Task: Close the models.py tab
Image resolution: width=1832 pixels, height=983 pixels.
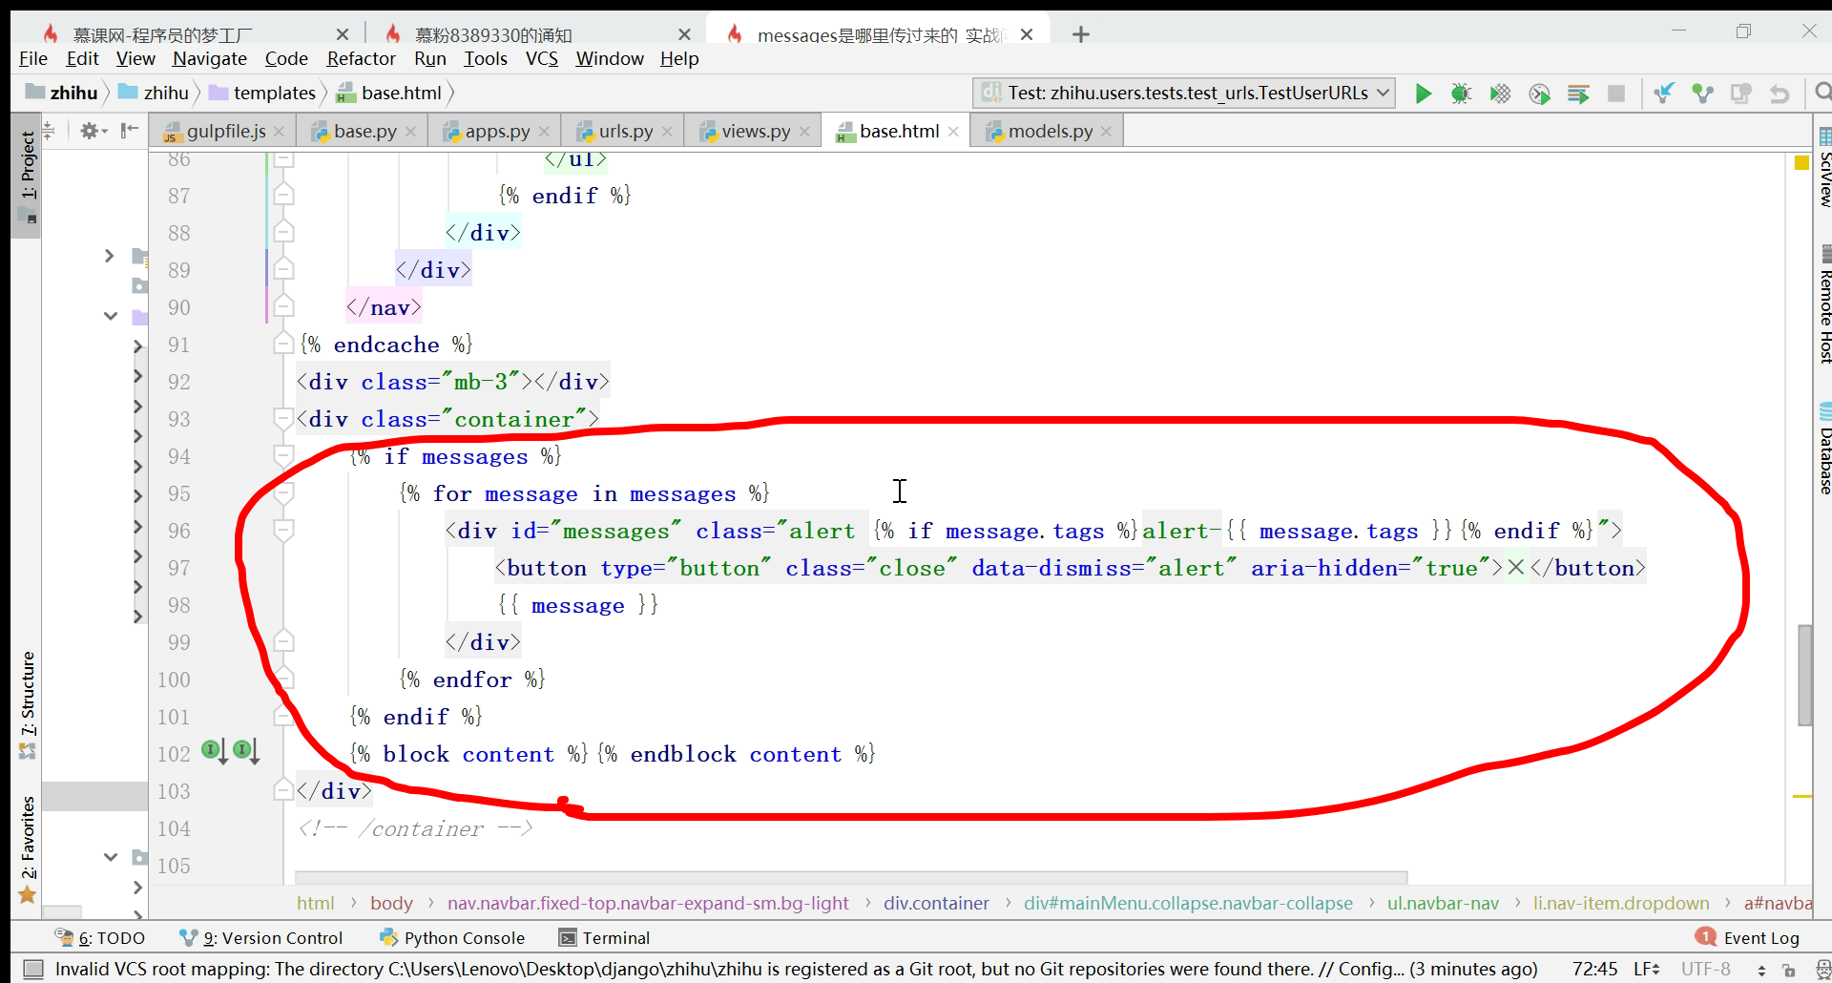Action: [x=1107, y=132]
